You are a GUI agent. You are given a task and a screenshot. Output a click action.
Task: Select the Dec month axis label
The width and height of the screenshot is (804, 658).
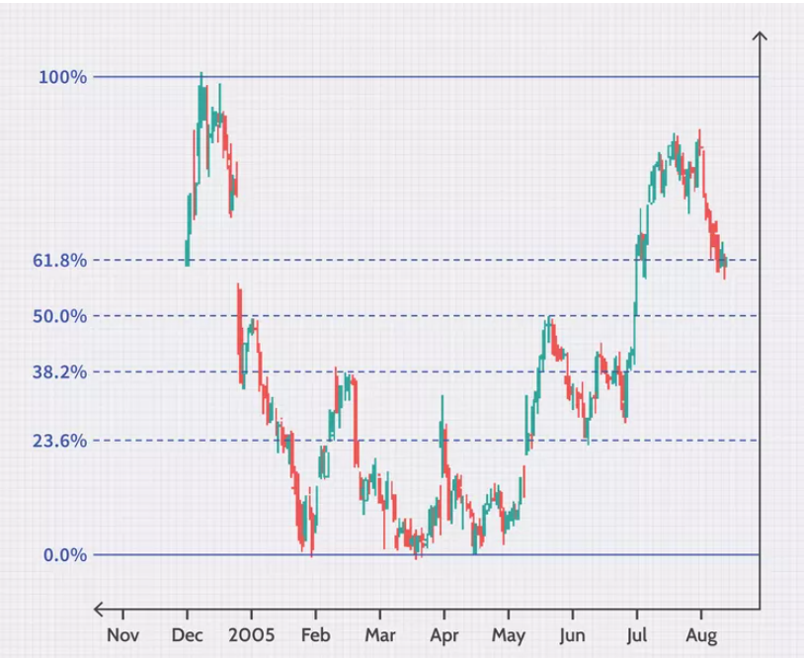click(x=187, y=635)
